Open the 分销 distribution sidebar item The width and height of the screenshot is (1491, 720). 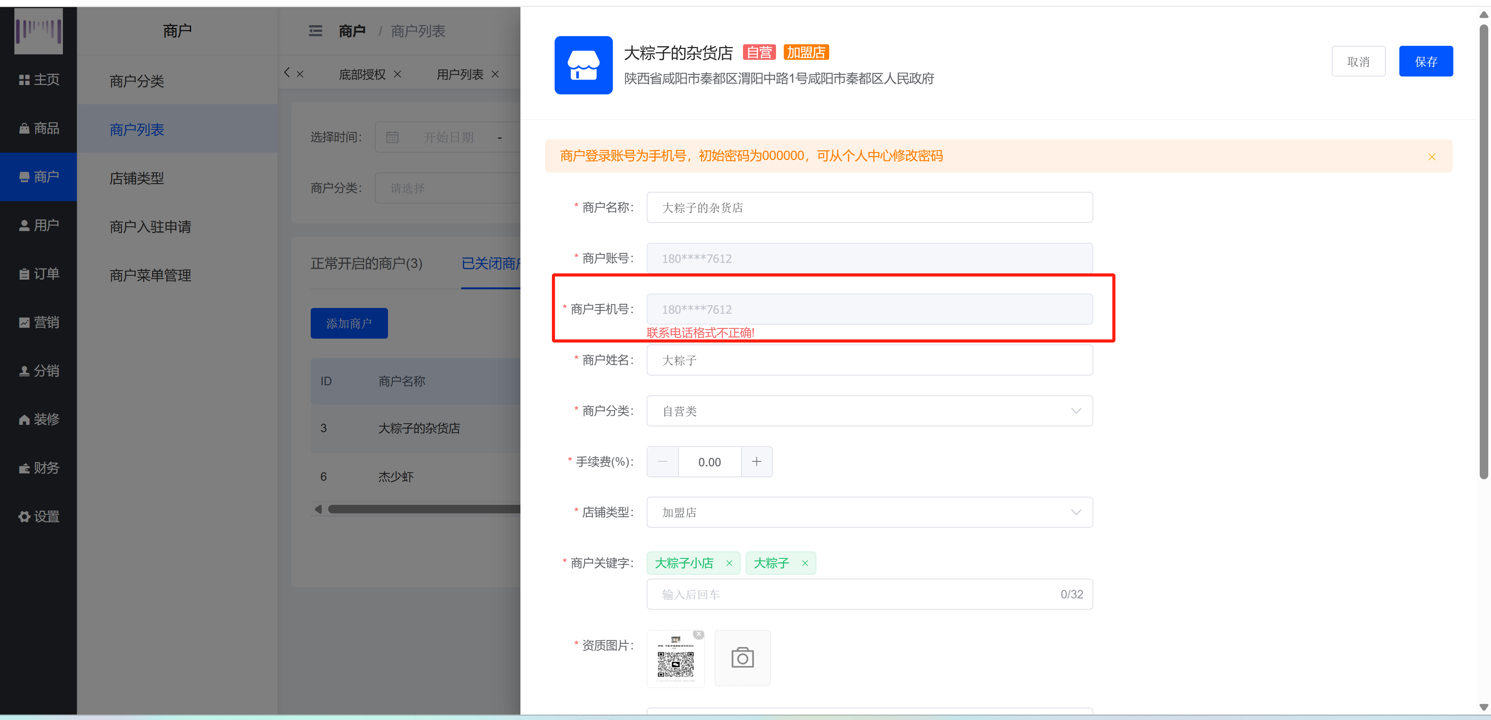38,371
